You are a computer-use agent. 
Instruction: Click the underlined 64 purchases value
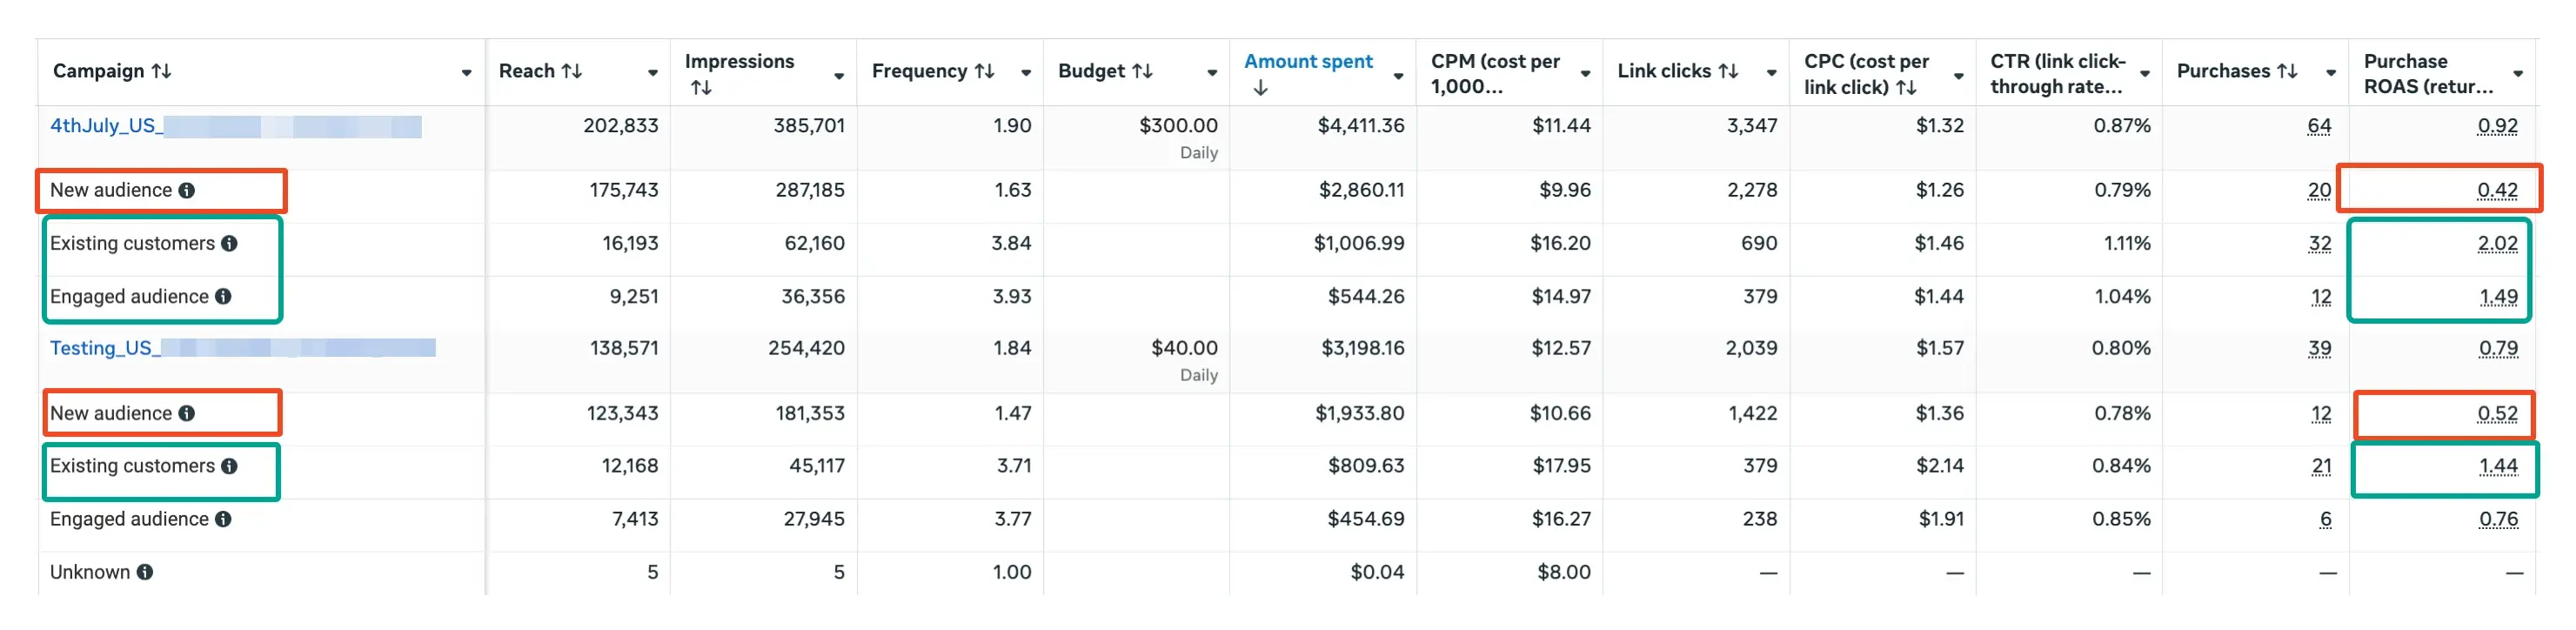[2320, 126]
